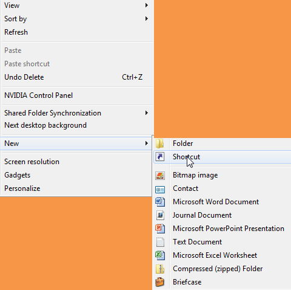Click the Excel Worksheet icon
The width and height of the screenshot is (291, 290).
coord(160,255)
